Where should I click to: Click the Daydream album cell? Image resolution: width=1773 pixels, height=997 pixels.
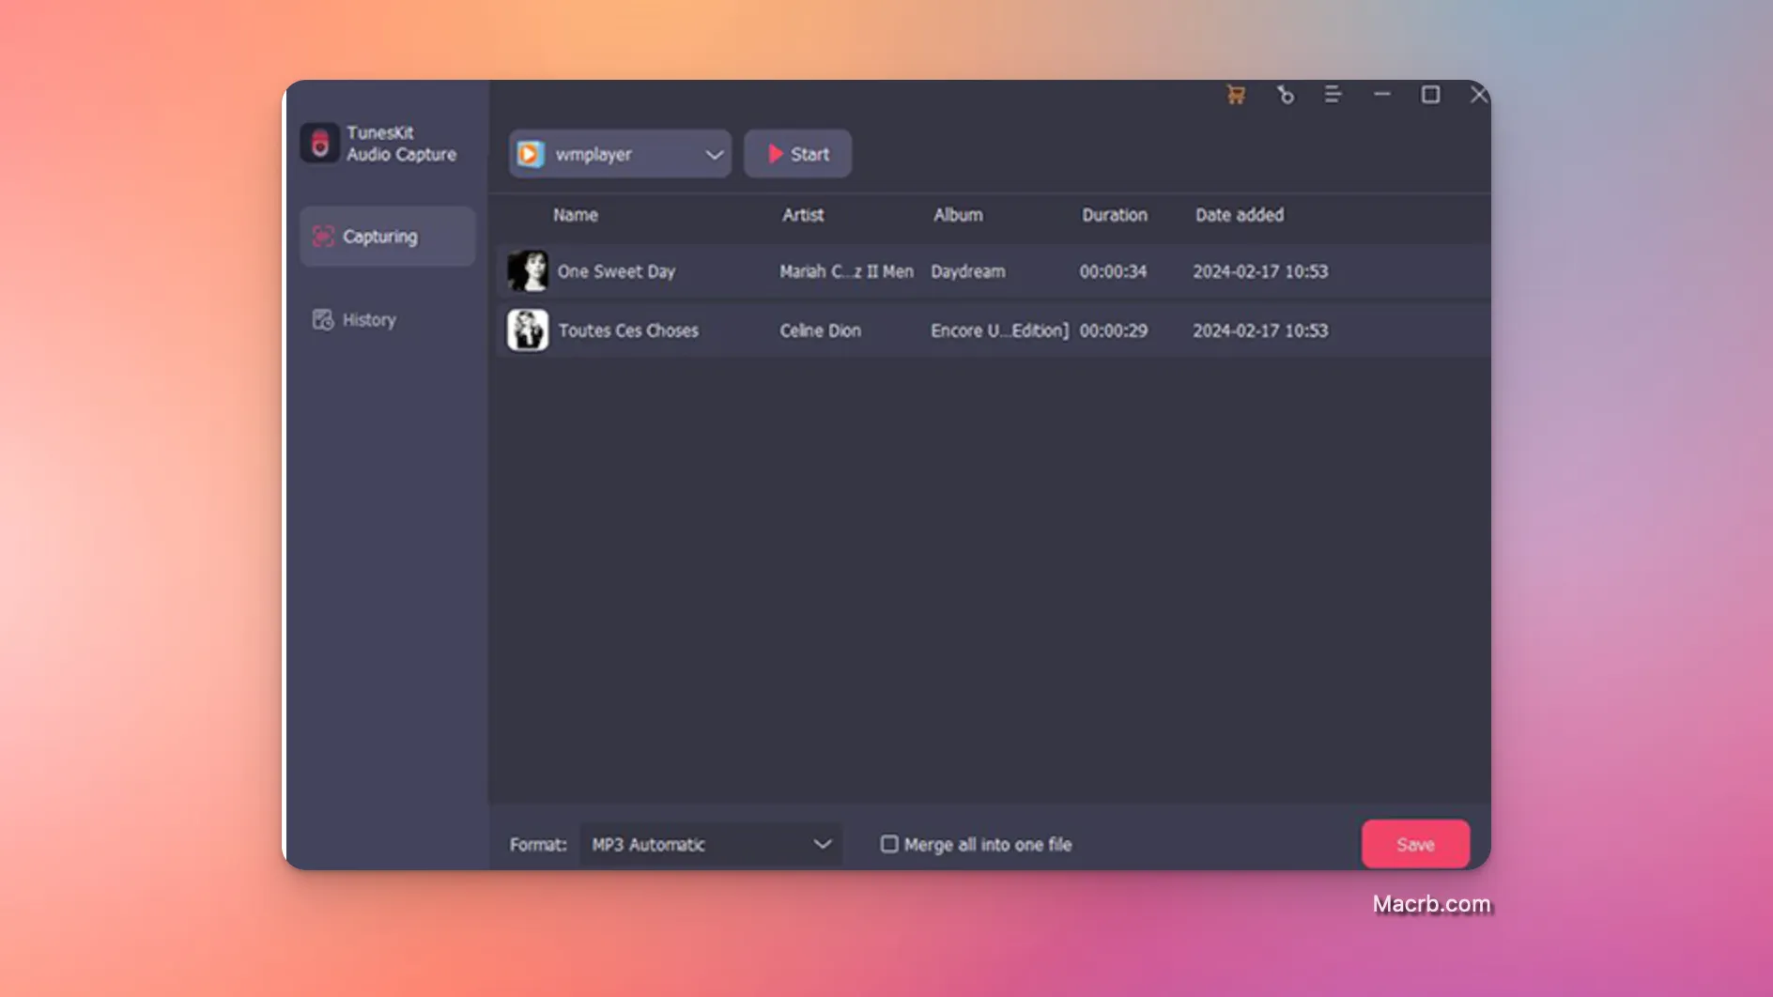point(967,271)
